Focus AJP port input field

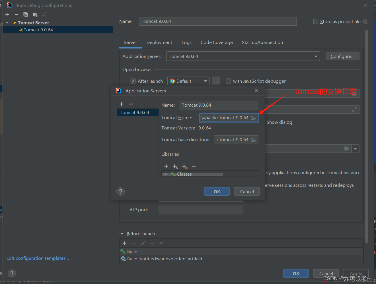[x=201, y=210]
